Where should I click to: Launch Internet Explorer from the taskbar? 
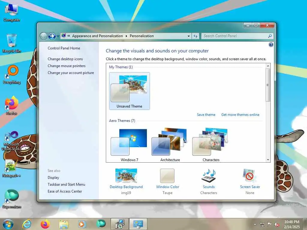click(x=27, y=224)
